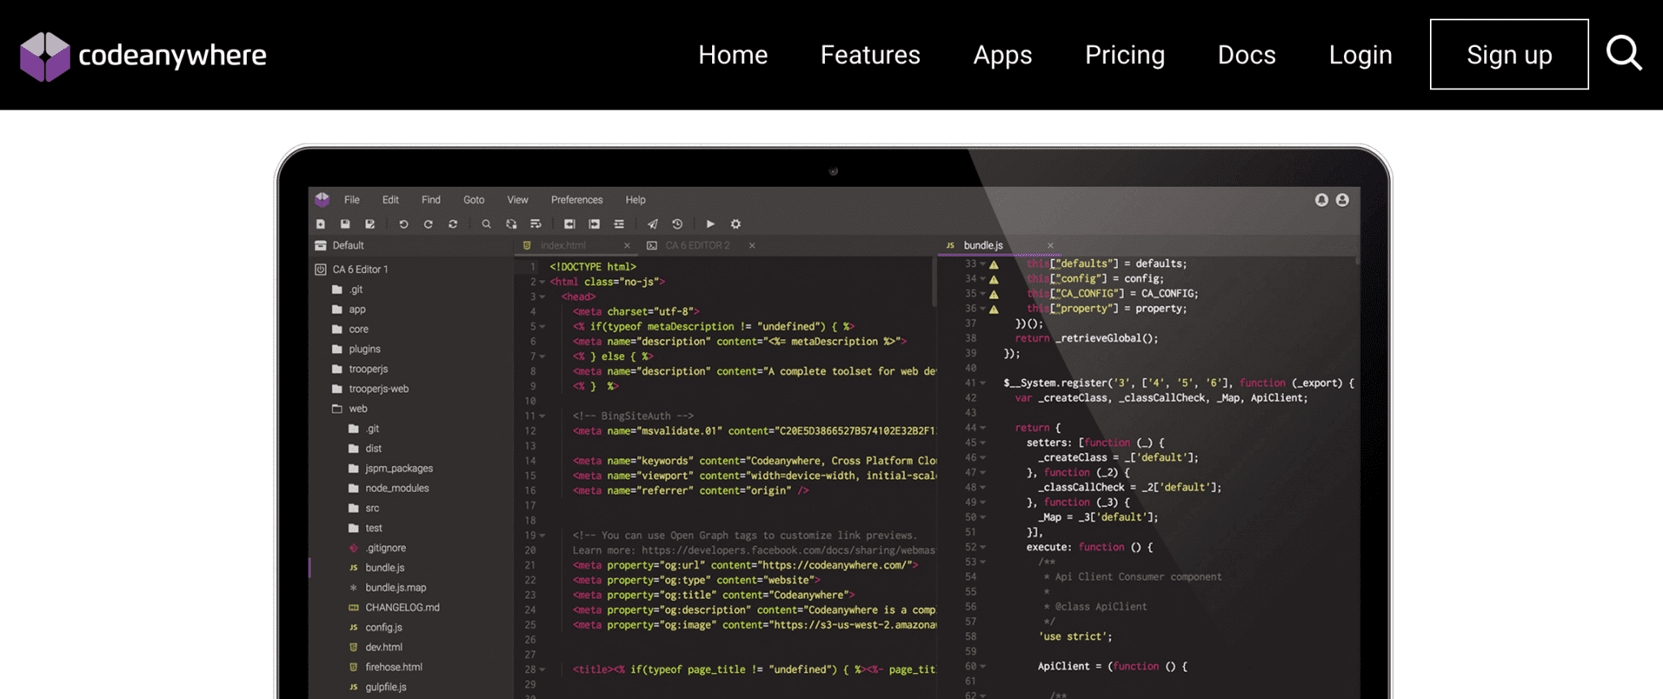Click the warning triangle on line 36
The height and width of the screenshot is (699, 1663).
tap(994, 309)
